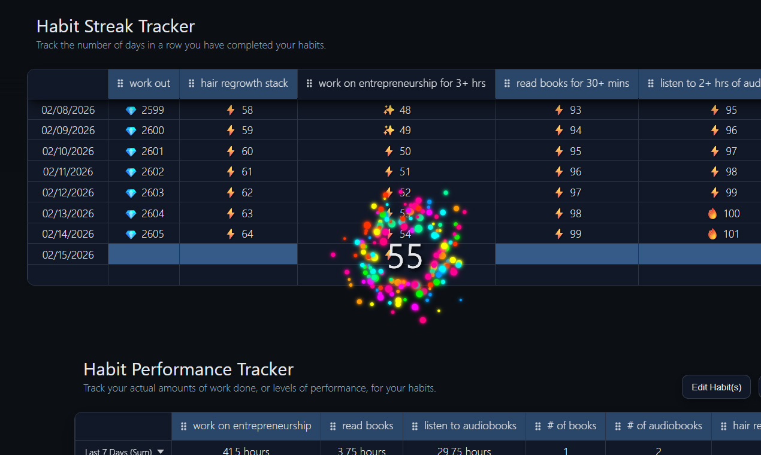The image size is (761, 455).
Task: Click the fire icon beside 101
Action: click(x=712, y=234)
